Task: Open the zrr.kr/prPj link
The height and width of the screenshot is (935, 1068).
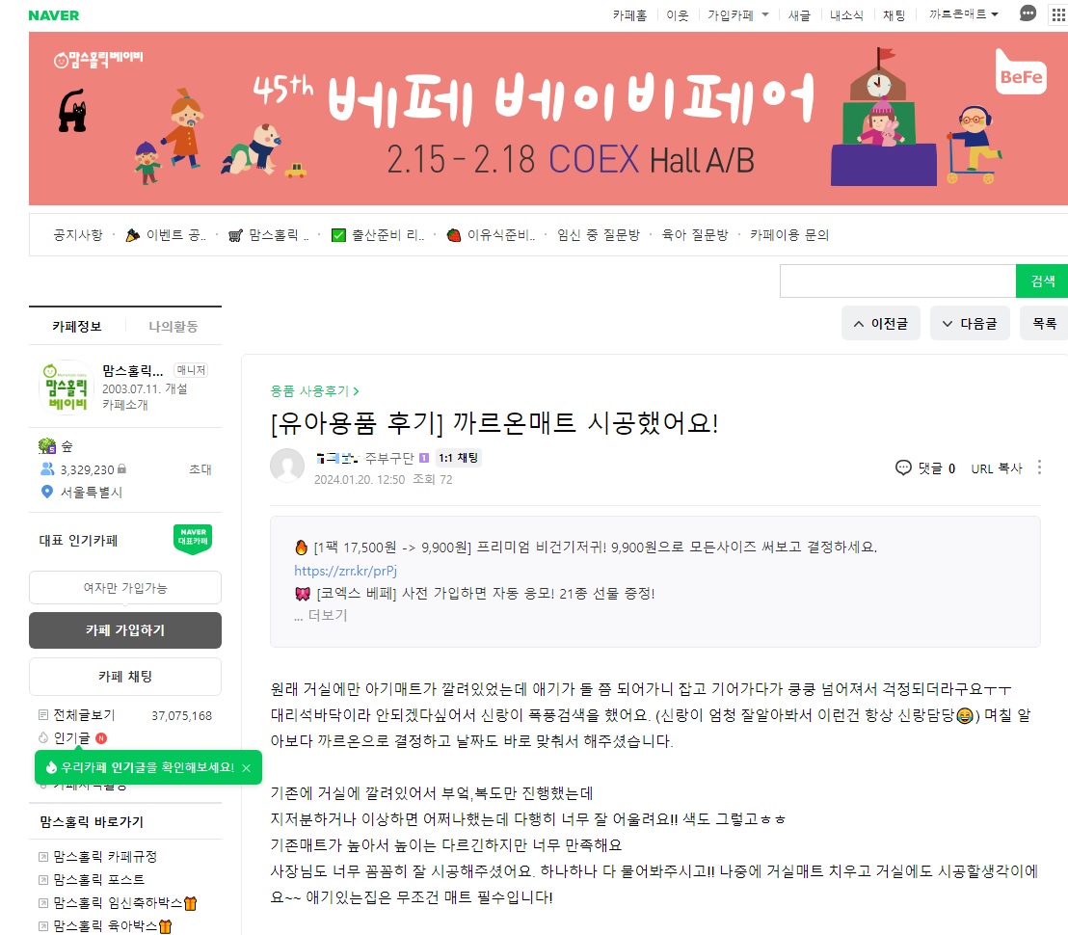Action: (x=345, y=571)
